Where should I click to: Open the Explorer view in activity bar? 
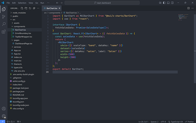click(x=4, y=9)
